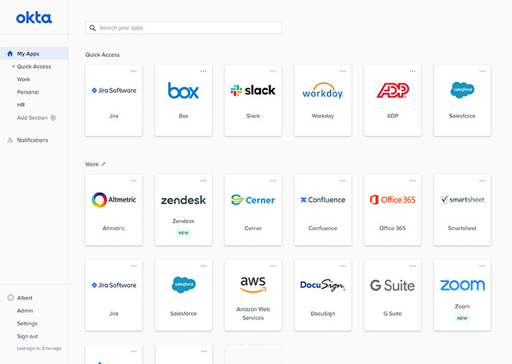This screenshot has width=512, height=364.
Task: Open the three-dot menu on AWS tile
Action: [x=273, y=266]
